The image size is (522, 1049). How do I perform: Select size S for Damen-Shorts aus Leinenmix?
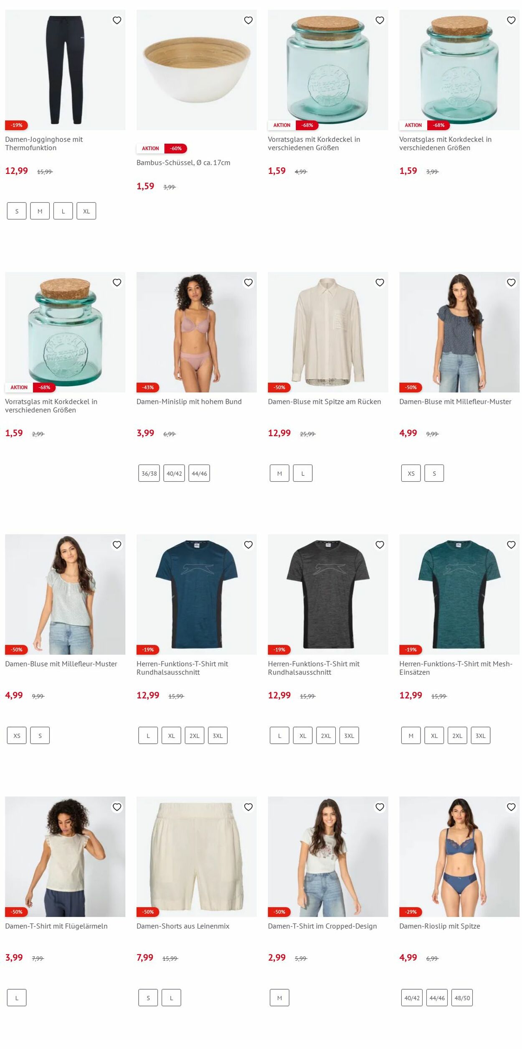click(x=148, y=998)
